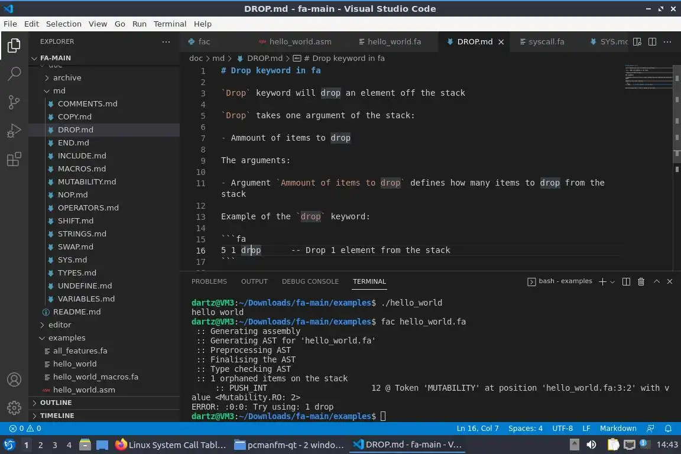Open the Manage gear menu

click(14, 407)
